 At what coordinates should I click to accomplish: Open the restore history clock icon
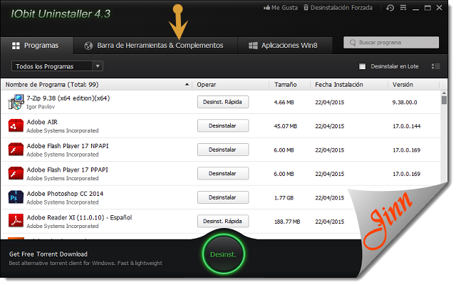click(x=390, y=8)
